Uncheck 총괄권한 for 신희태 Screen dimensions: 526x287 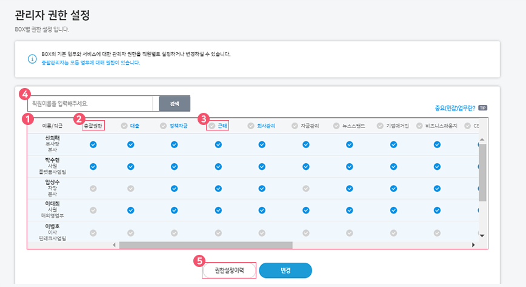pyautogui.click(x=93, y=144)
